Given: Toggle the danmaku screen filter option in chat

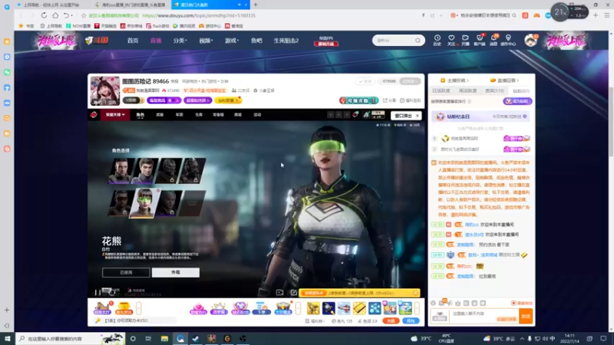Looking at the screenshot, I should click(522, 303).
